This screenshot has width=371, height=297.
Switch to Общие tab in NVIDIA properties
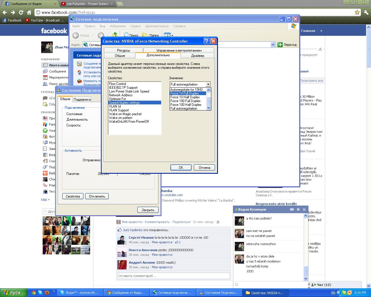click(x=120, y=55)
